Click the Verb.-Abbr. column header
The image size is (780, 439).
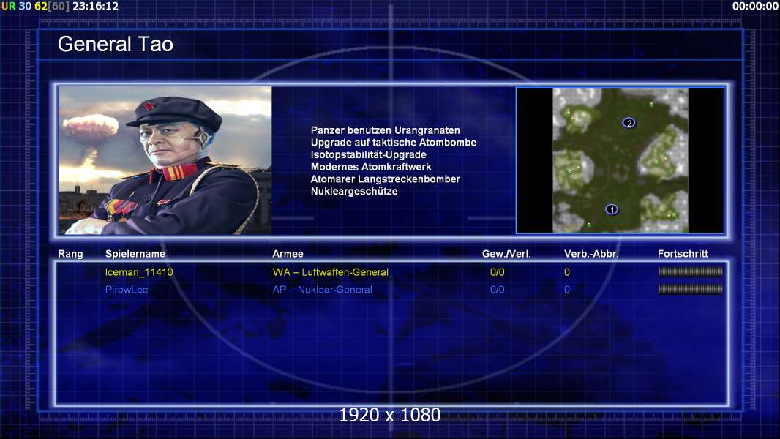coord(591,254)
